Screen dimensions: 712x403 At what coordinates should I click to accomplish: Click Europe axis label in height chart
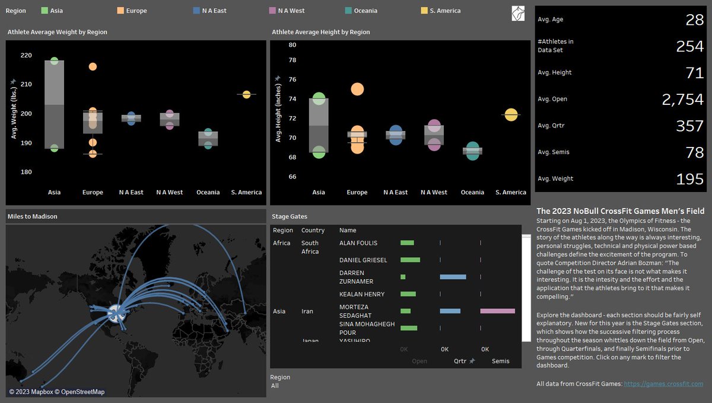pos(357,192)
